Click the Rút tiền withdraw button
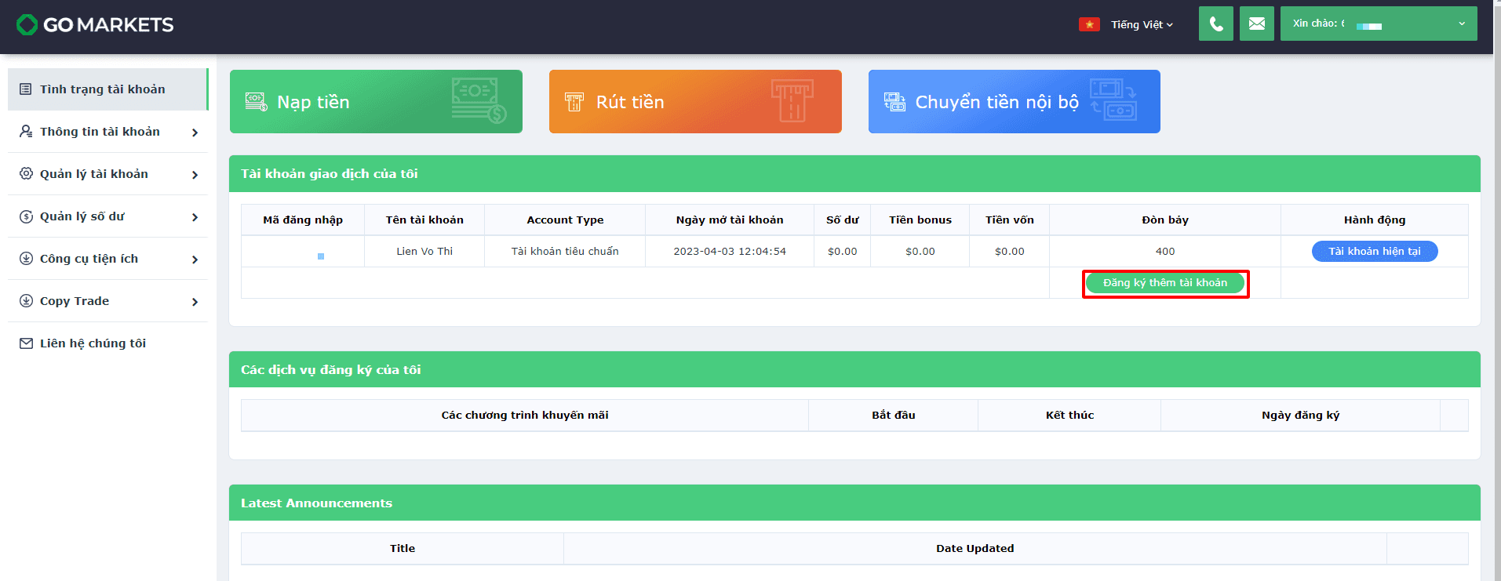Image resolution: width=1501 pixels, height=581 pixels. click(x=695, y=102)
